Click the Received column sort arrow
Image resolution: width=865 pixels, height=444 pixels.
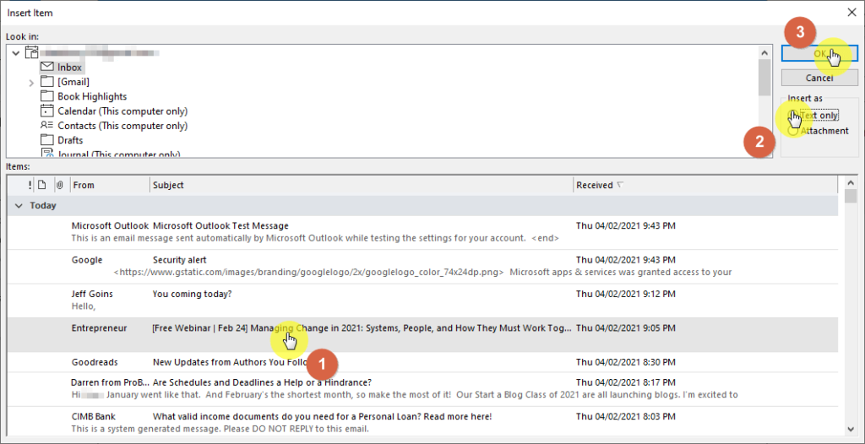coord(619,185)
